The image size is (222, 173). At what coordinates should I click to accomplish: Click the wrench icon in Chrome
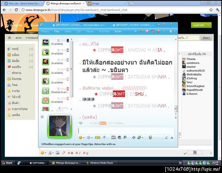click(x=218, y=10)
